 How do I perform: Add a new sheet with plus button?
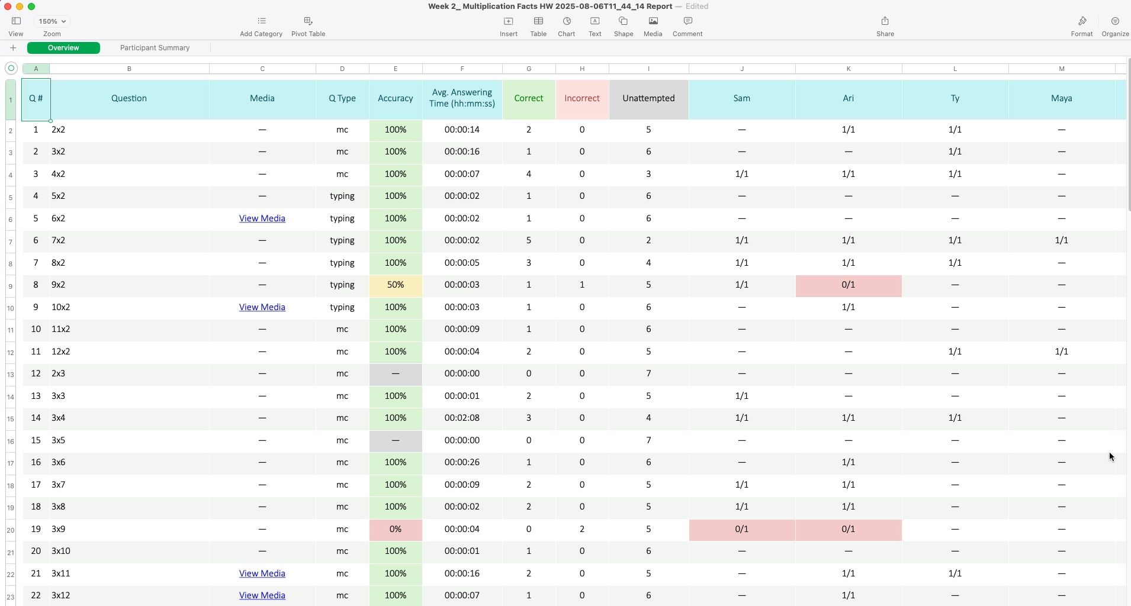(x=13, y=48)
